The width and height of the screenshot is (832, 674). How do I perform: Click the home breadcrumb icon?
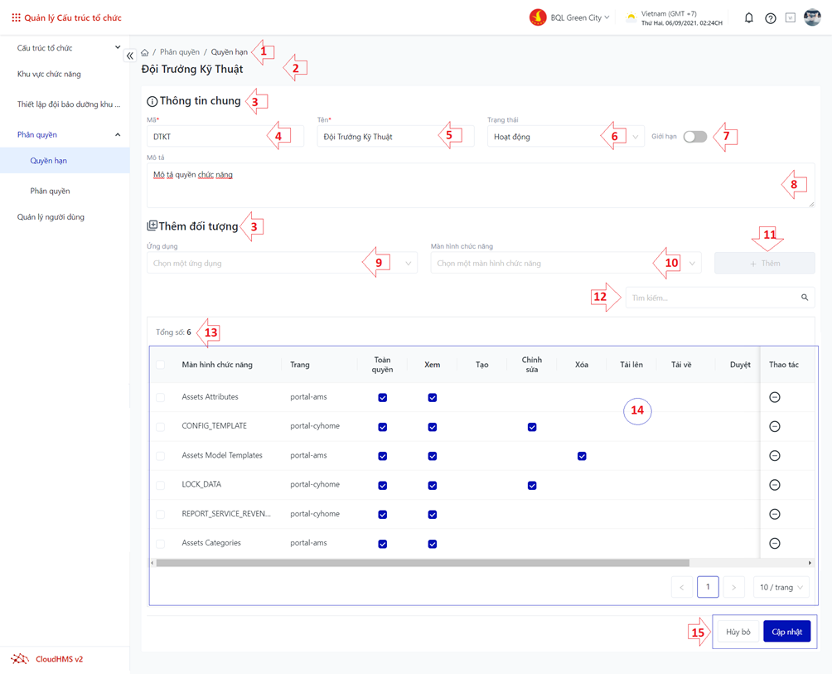145,52
